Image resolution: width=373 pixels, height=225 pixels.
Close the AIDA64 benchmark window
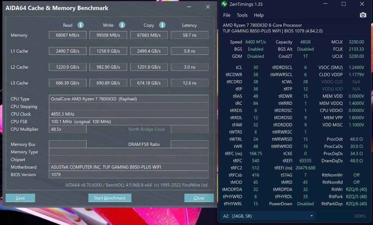click(x=208, y=7)
